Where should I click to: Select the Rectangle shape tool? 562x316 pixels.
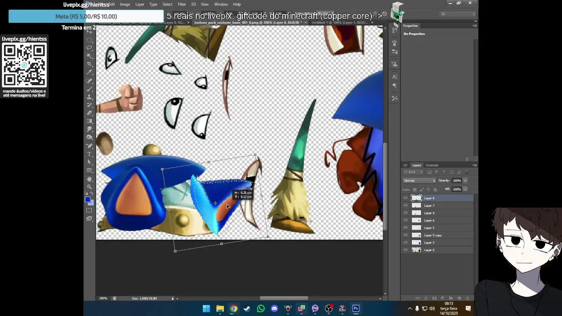(x=90, y=170)
